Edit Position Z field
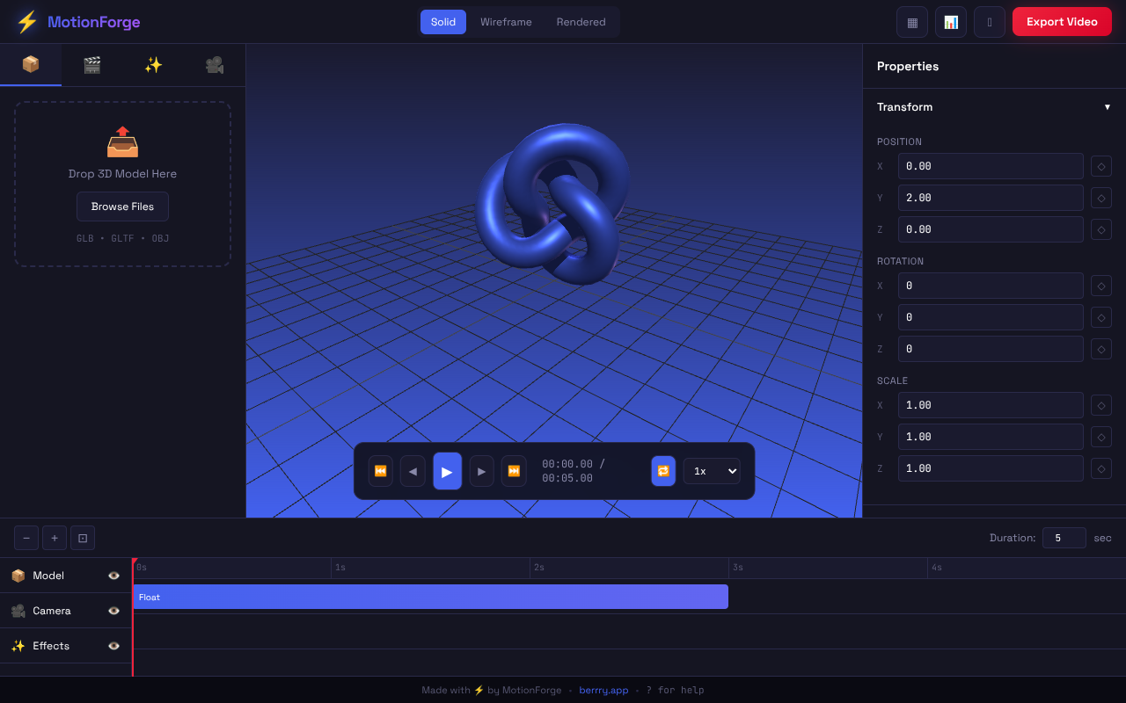 click(991, 229)
